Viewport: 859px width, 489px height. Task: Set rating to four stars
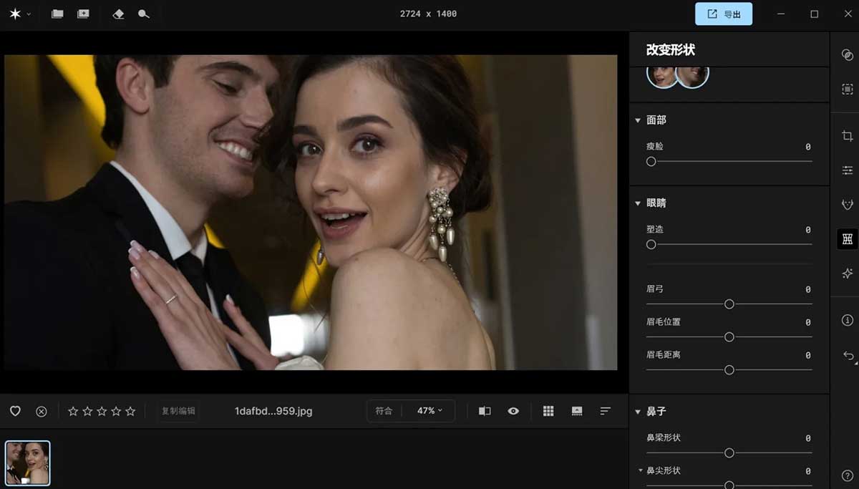tap(116, 411)
